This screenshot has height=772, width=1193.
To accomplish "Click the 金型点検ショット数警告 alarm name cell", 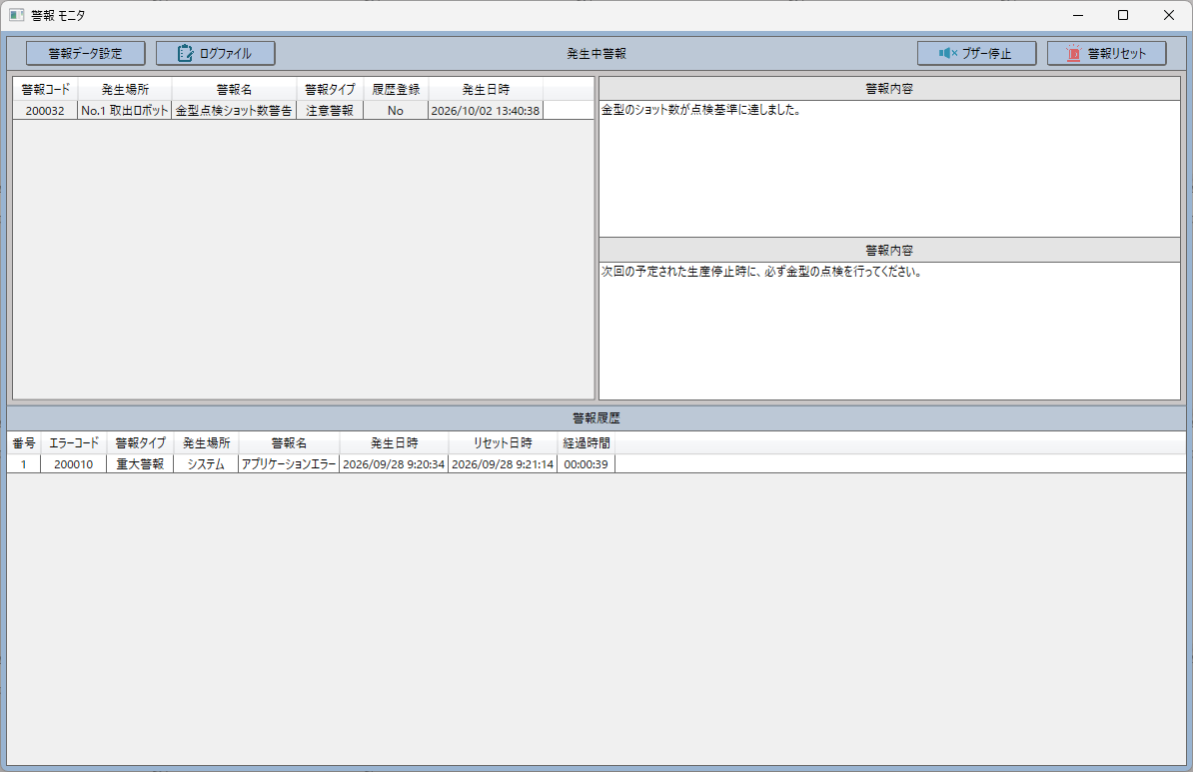I will 234,110.
